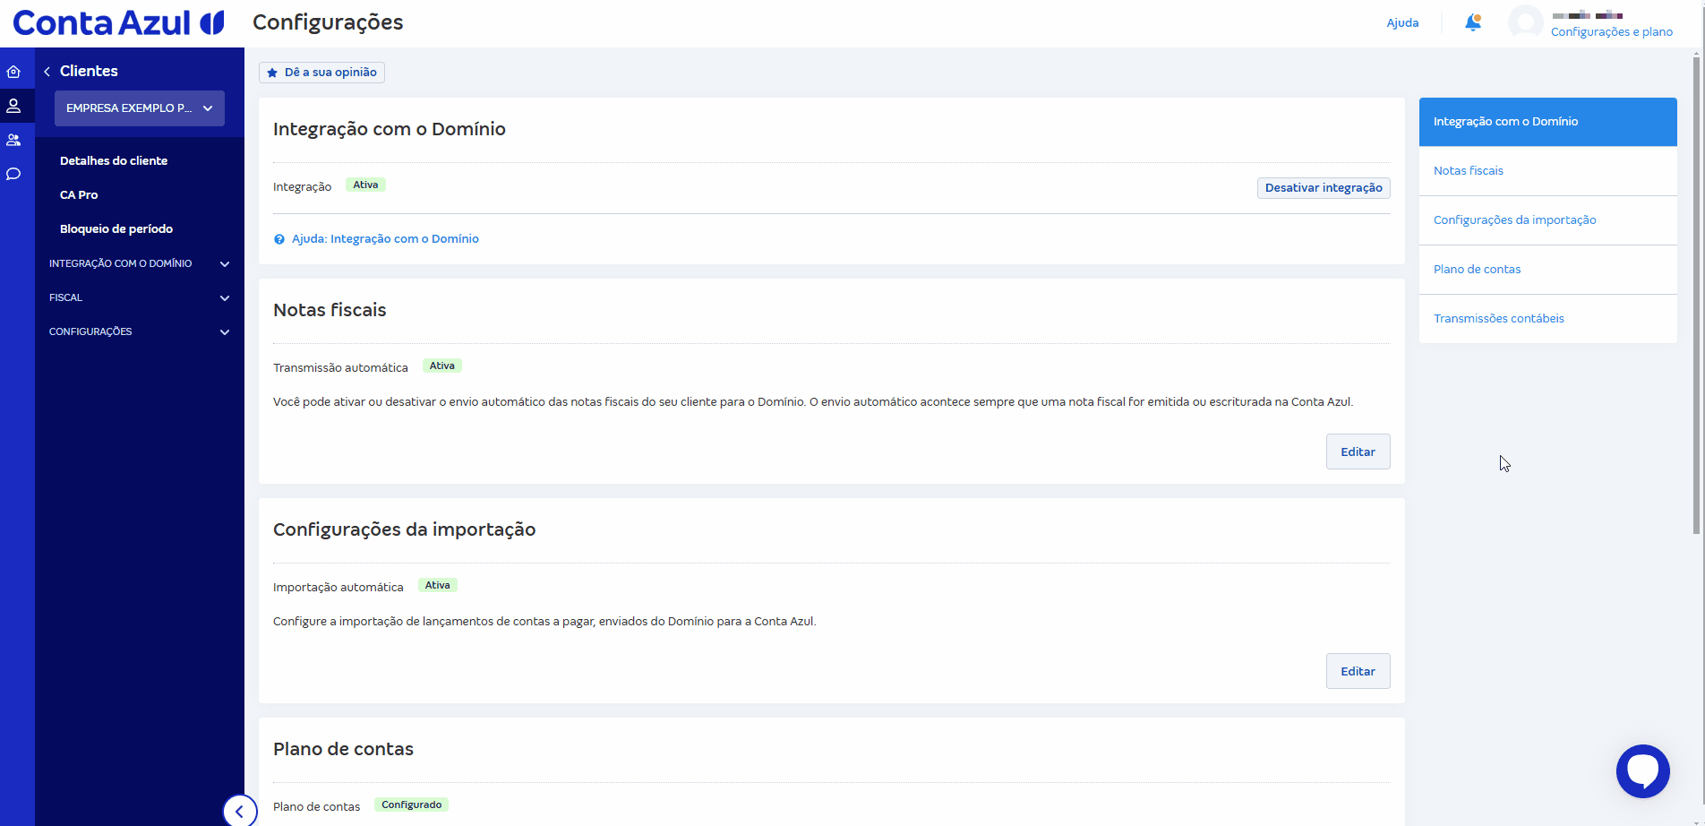
Task: Click the Dê a sua opinião button
Action: [322, 73]
